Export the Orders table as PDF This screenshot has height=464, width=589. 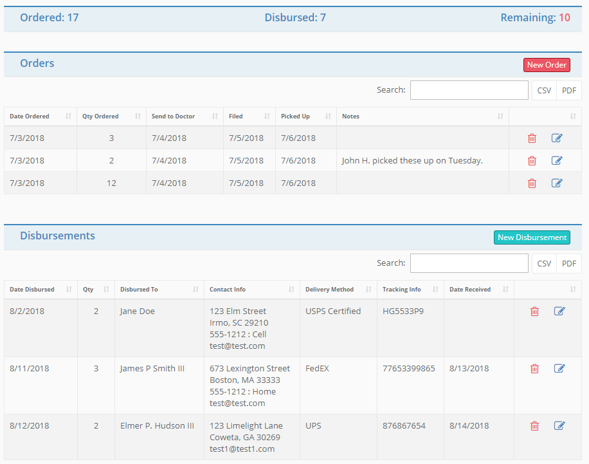(x=568, y=90)
